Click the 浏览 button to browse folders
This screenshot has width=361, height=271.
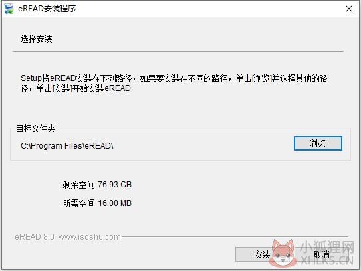[318, 143]
